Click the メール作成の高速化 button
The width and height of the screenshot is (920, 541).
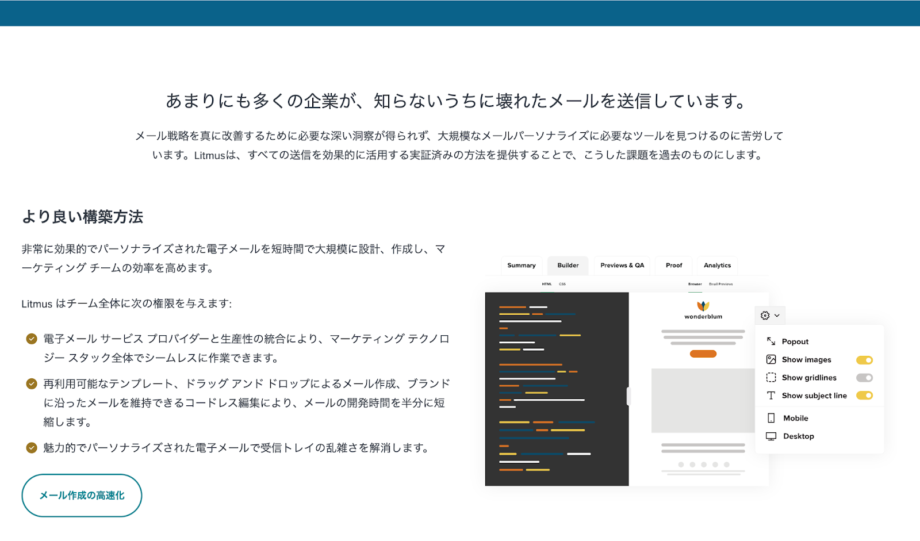tap(82, 496)
